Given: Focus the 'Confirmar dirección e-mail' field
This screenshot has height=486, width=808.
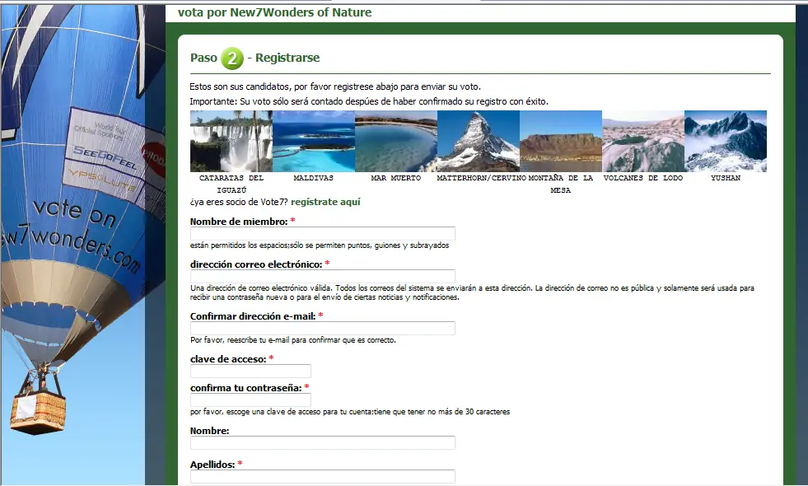Looking at the screenshot, I should coord(323,329).
